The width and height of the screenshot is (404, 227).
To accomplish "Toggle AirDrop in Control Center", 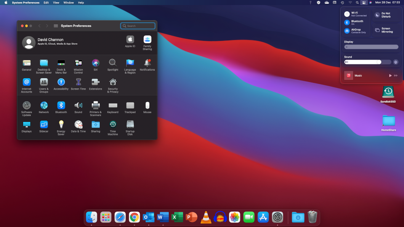I will click(347, 31).
